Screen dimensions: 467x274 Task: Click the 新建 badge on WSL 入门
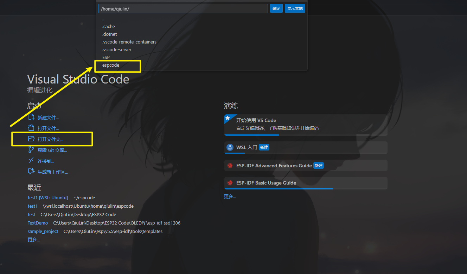(x=264, y=148)
